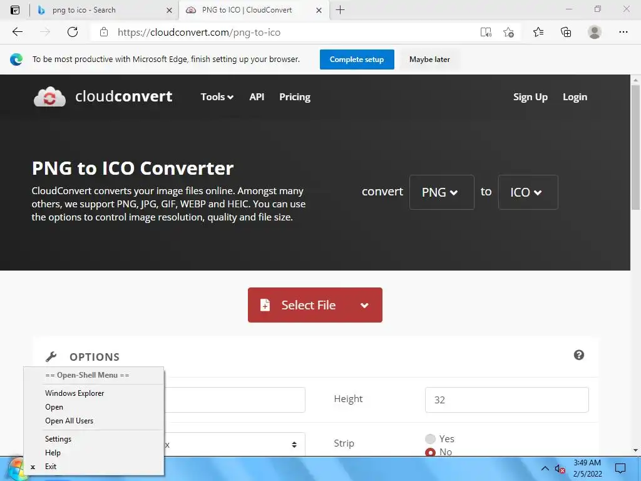
Task: Open the Pricing link
Action: click(295, 97)
